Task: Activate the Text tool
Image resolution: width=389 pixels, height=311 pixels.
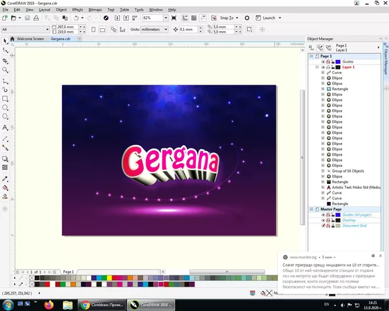Action: pyautogui.click(x=5, y=127)
